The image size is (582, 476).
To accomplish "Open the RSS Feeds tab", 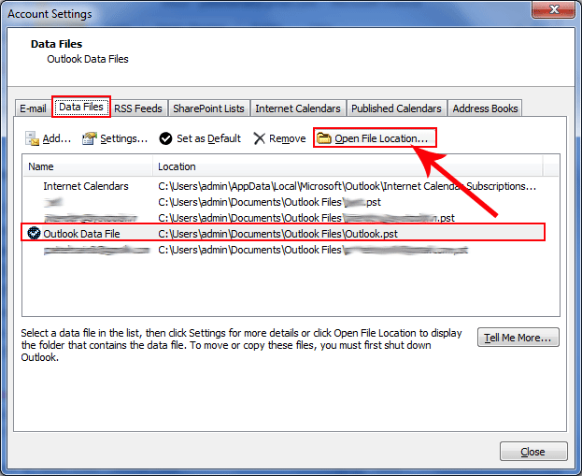I will tap(138, 108).
